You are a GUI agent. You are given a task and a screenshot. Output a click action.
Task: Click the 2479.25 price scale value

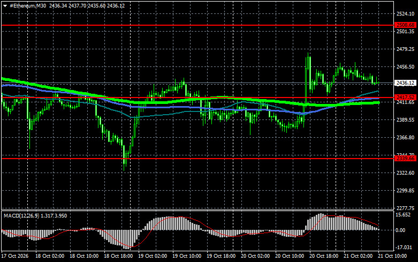[x=406, y=49]
